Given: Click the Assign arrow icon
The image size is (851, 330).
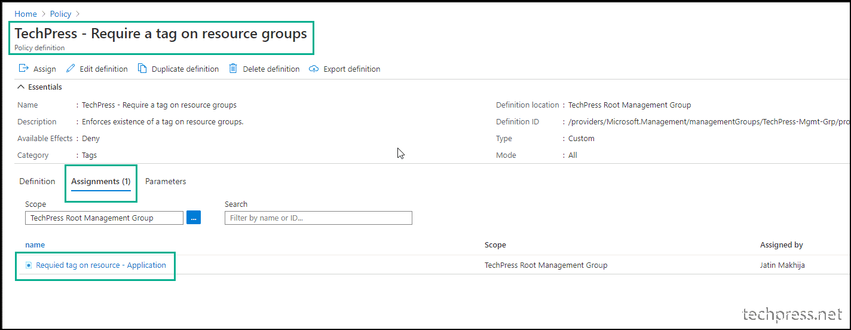Looking at the screenshot, I should [x=24, y=69].
